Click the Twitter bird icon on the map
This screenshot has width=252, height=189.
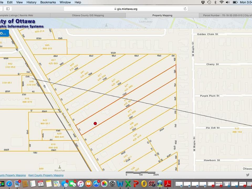coord(248,175)
